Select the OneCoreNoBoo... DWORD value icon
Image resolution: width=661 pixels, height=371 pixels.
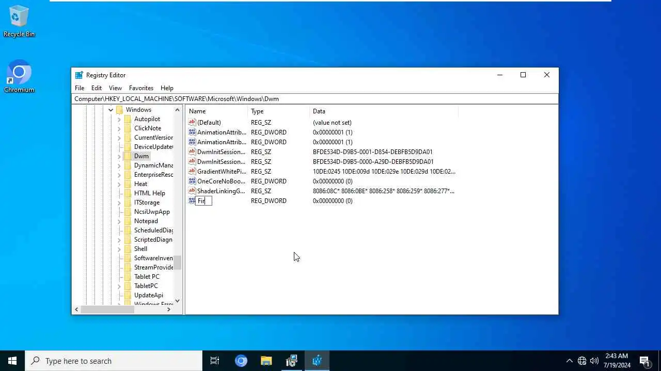[192, 181]
